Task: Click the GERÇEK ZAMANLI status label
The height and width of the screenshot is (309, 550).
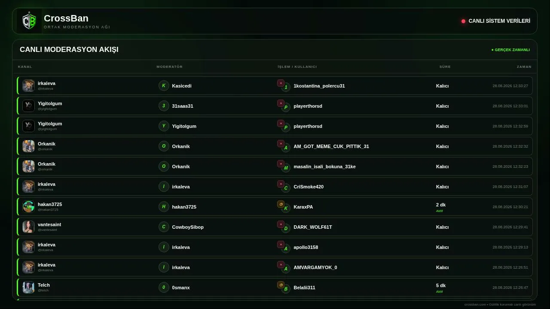Action: click(x=510, y=50)
